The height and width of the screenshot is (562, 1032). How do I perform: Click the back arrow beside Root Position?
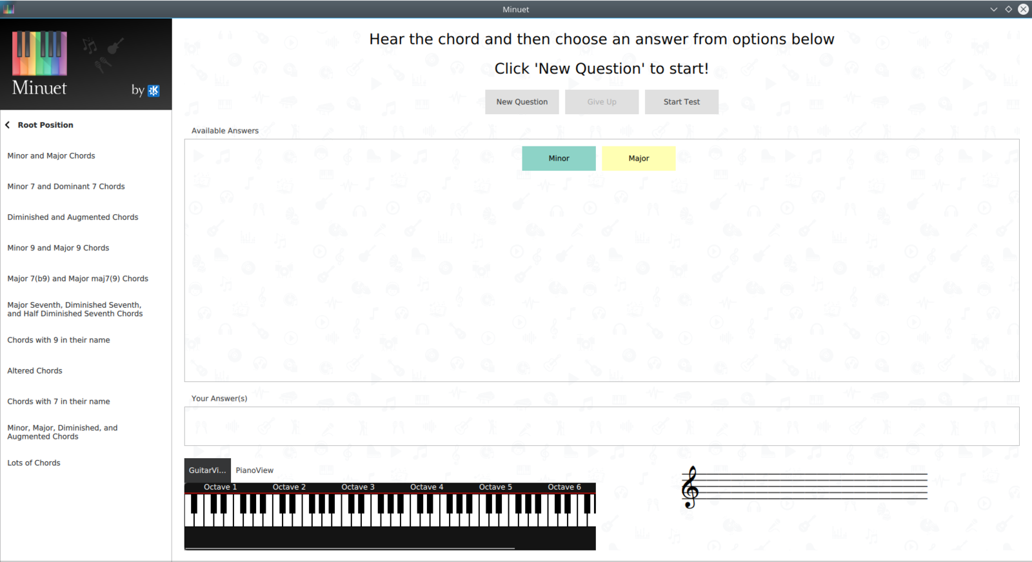coord(8,125)
